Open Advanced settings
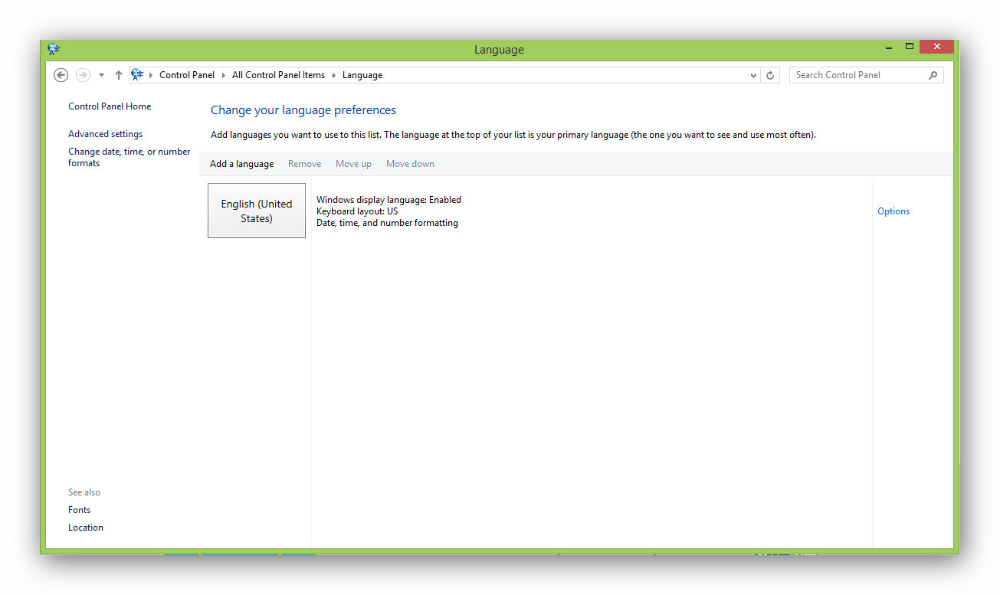Image resolution: width=1000 pixels, height=595 pixels. (x=105, y=134)
